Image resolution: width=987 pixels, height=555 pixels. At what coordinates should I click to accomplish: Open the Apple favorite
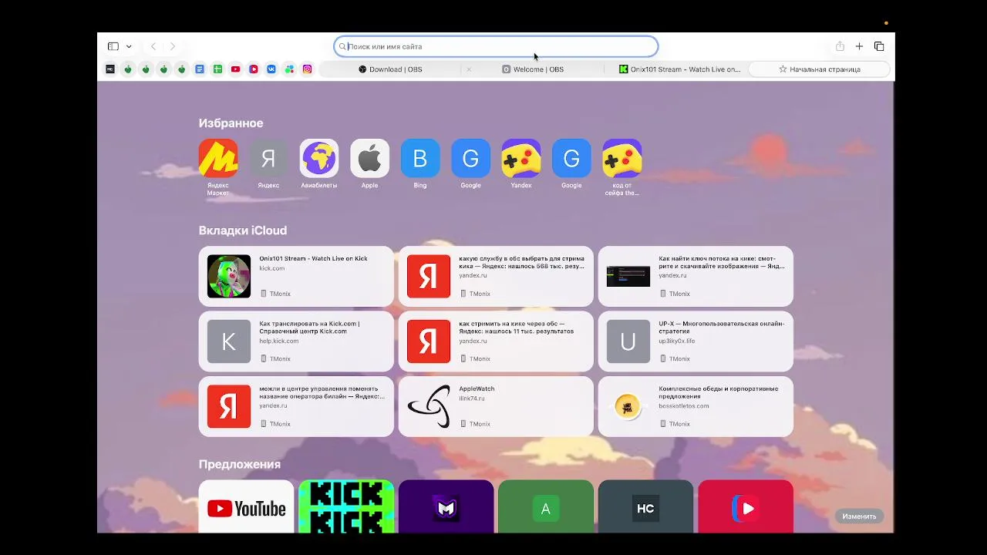click(x=369, y=163)
